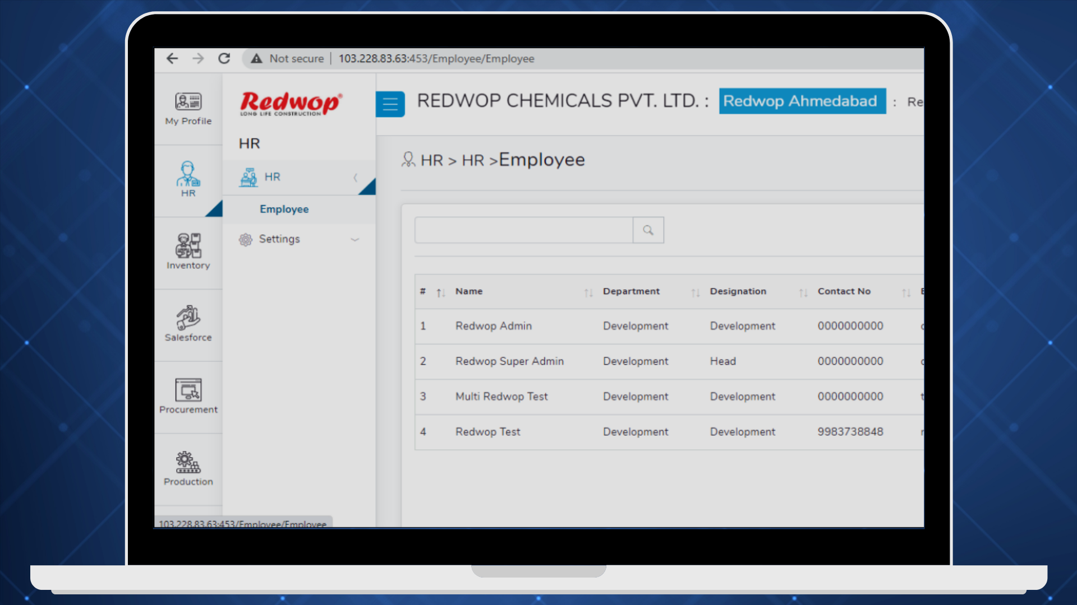Click the Redwop logo
Image resolution: width=1077 pixels, height=605 pixels.
coord(291,103)
